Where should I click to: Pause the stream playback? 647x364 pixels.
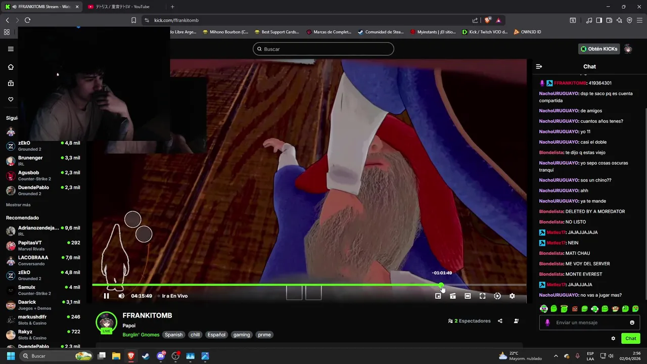click(x=106, y=296)
